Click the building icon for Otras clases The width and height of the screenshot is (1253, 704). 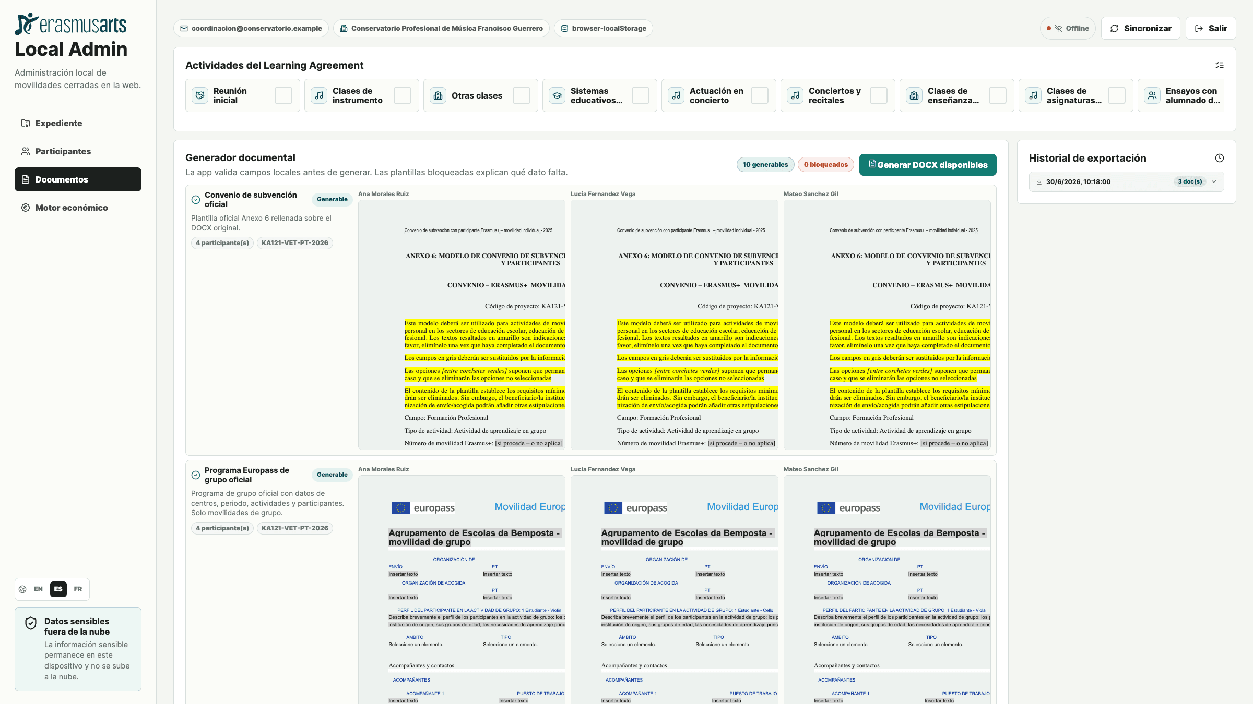pos(438,95)
